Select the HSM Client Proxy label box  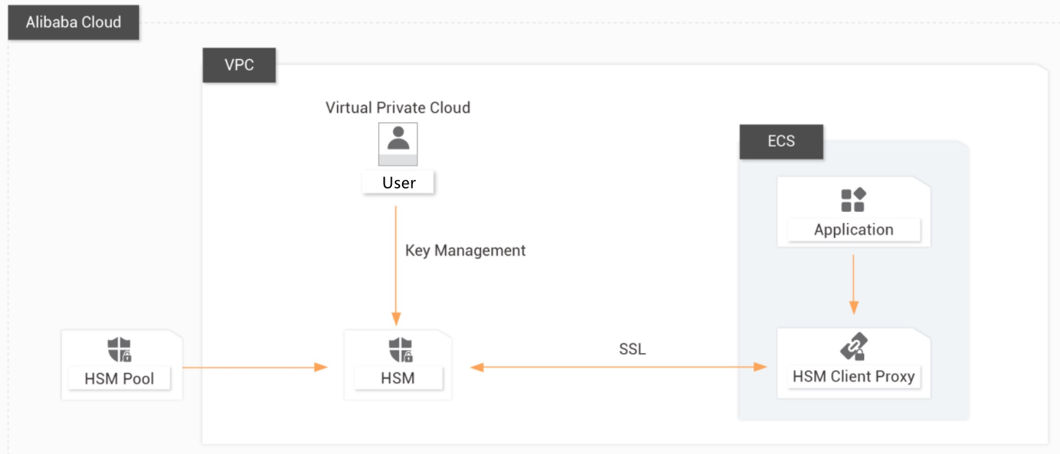tap(853, 377)
